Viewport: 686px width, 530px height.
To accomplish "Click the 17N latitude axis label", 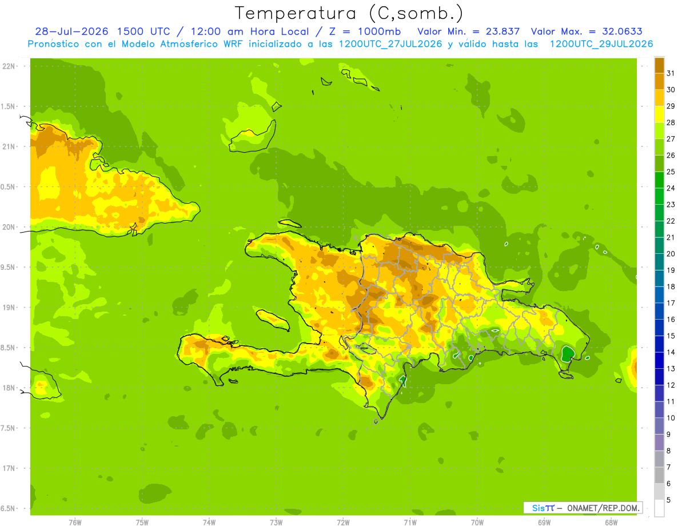I will click(9, 468).
